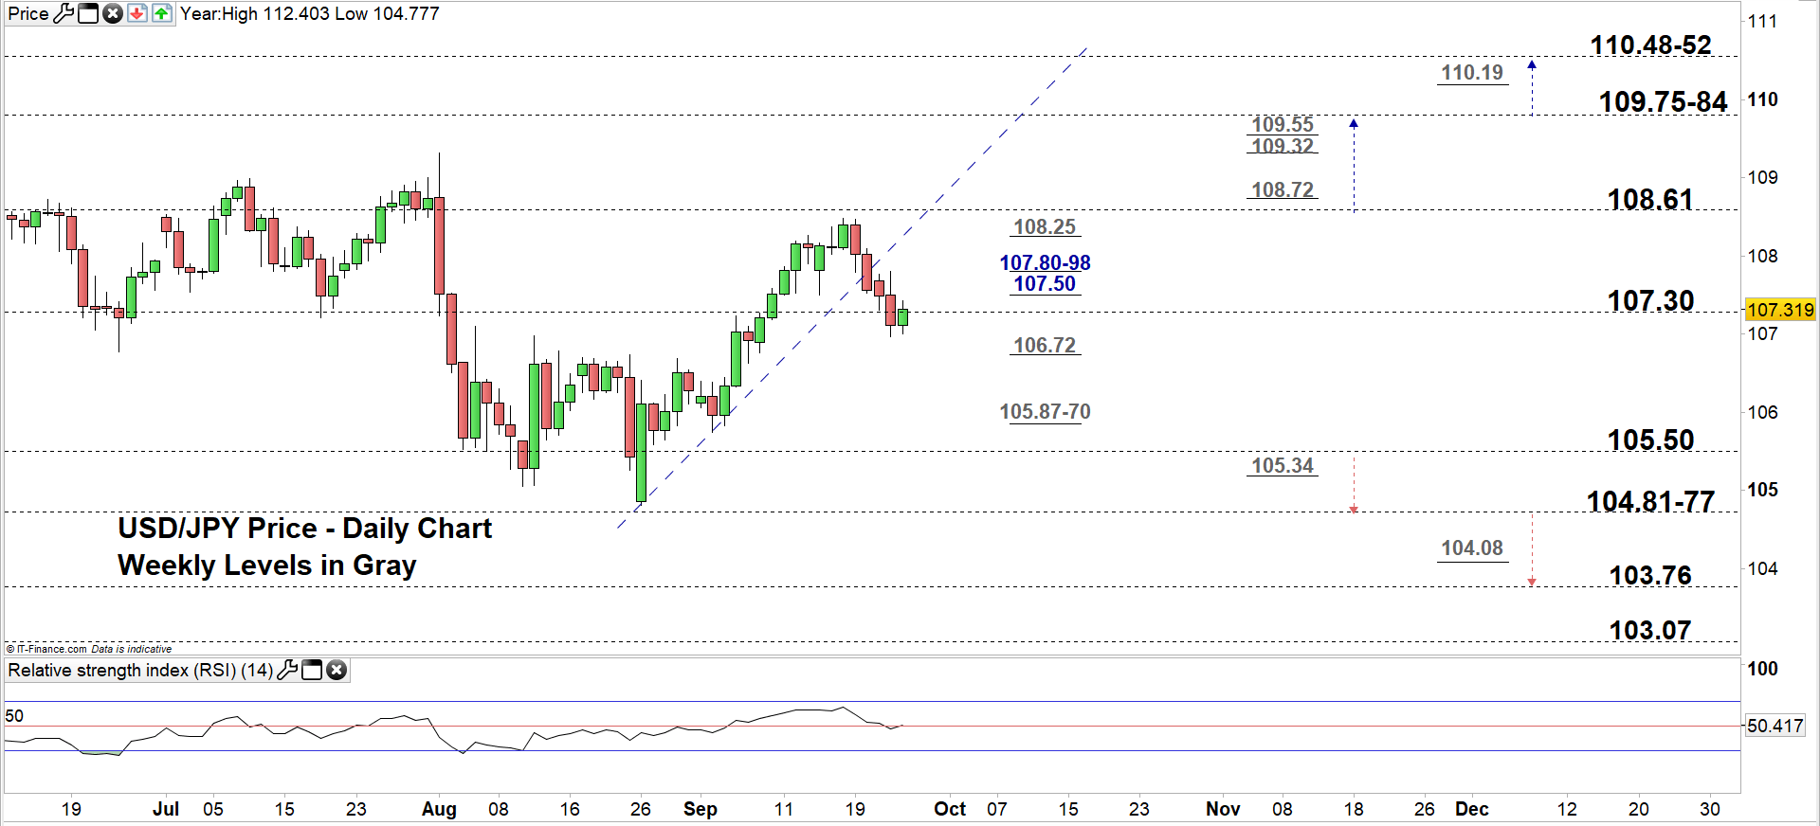Select the 50.417 RSI value tag
The image size is (1820, 826).
(1774, 726)
